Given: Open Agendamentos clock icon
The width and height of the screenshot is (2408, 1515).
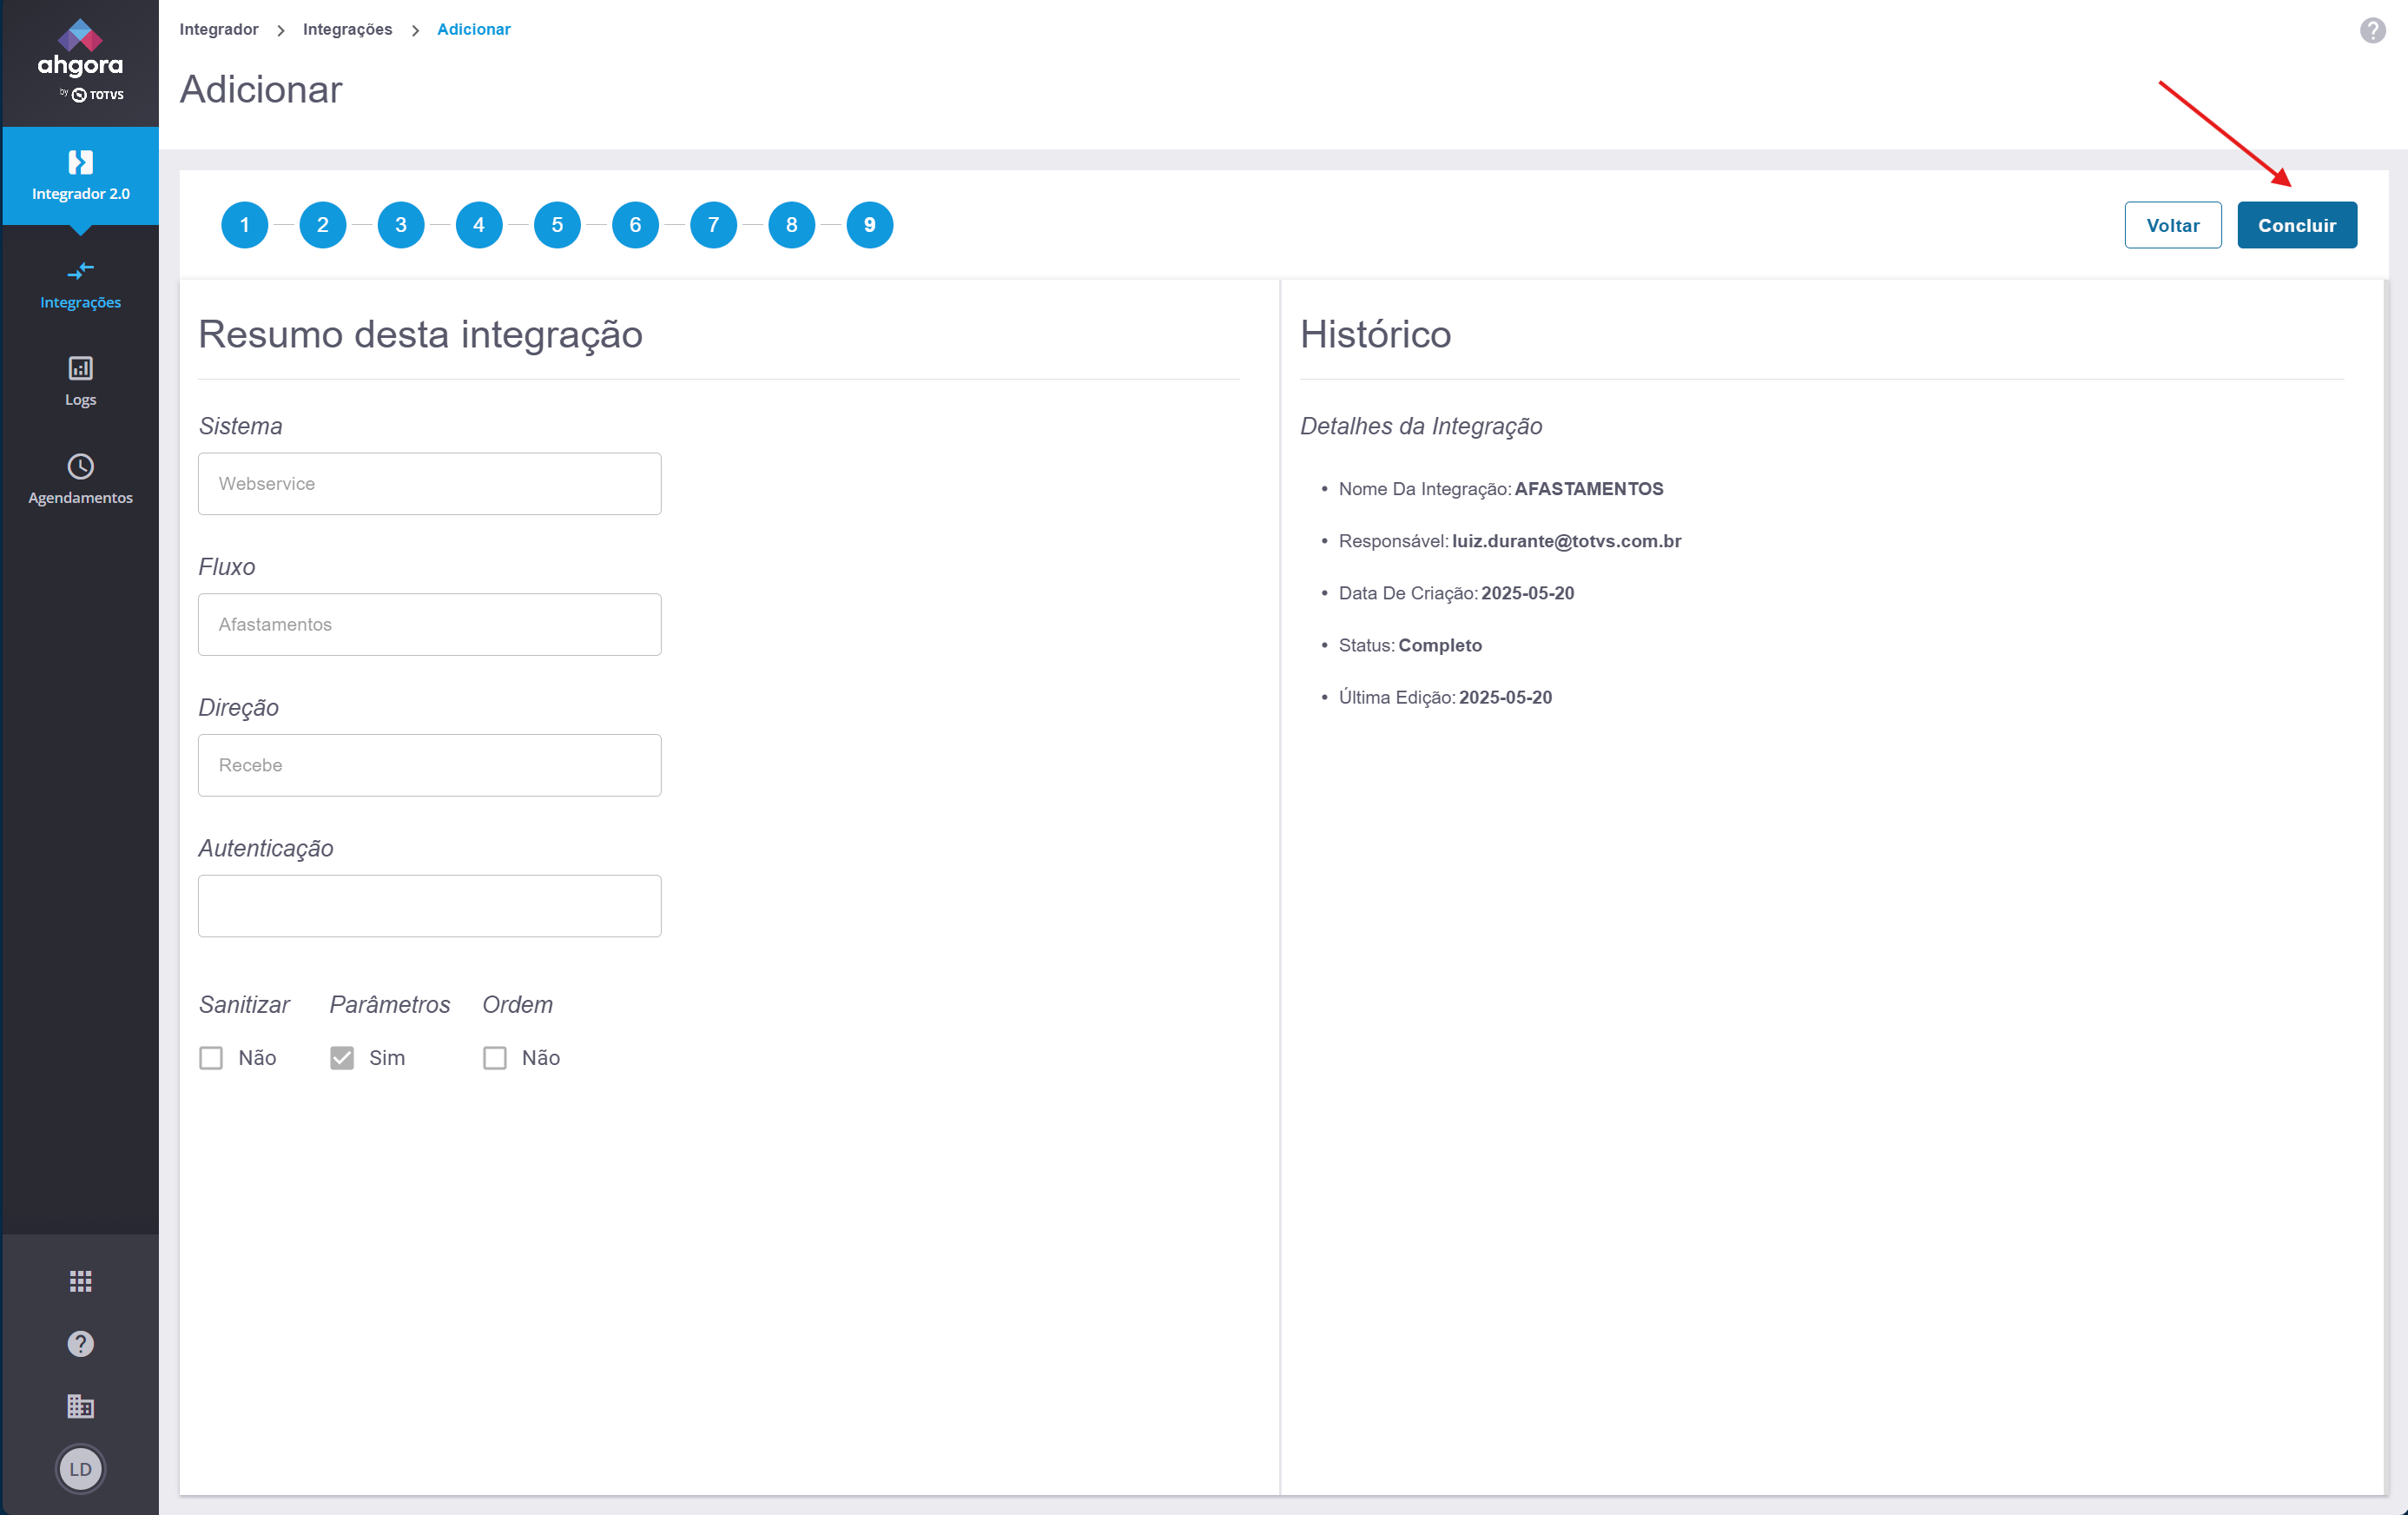Looking at the screenshot, I should 80,467.
